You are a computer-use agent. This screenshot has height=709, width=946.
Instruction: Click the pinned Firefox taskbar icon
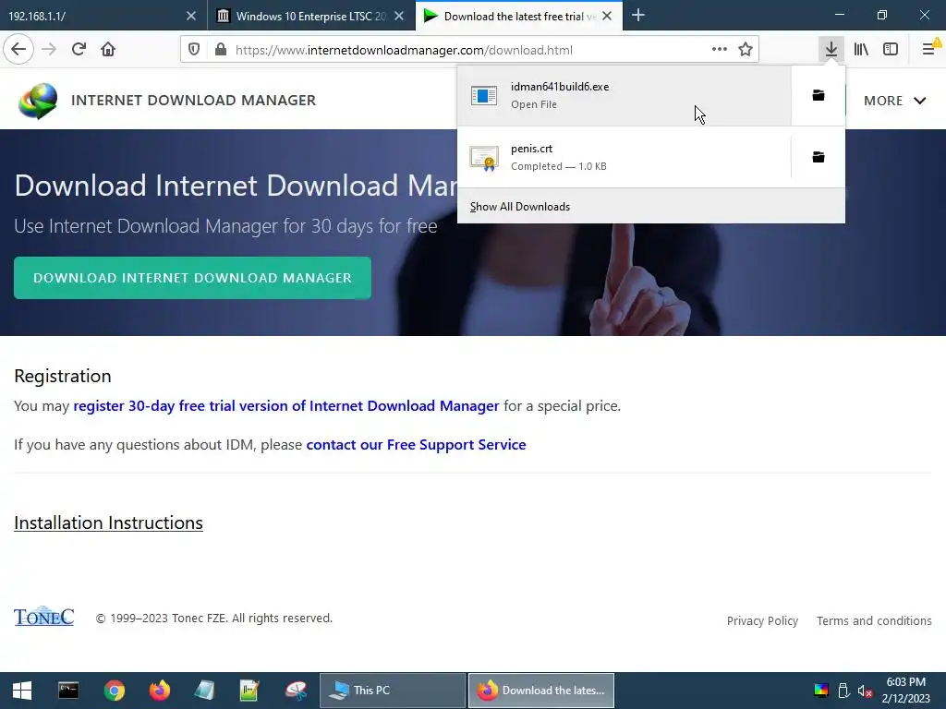(160, 691)
